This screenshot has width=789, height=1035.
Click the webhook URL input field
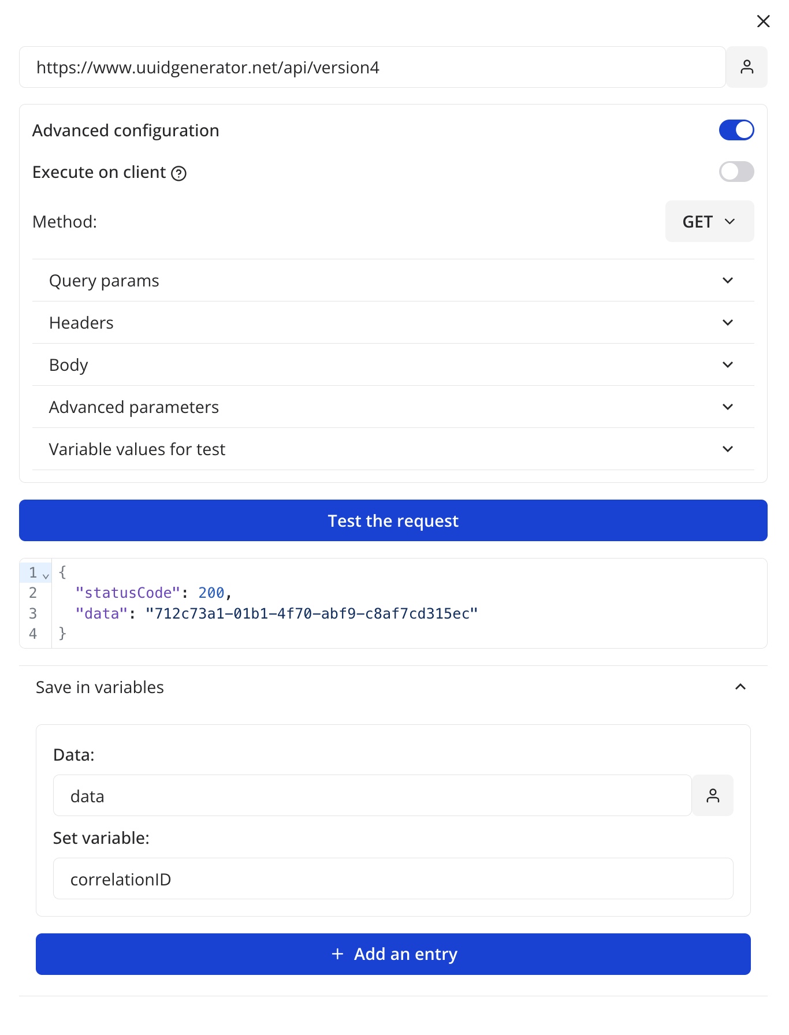click(372, 67)
